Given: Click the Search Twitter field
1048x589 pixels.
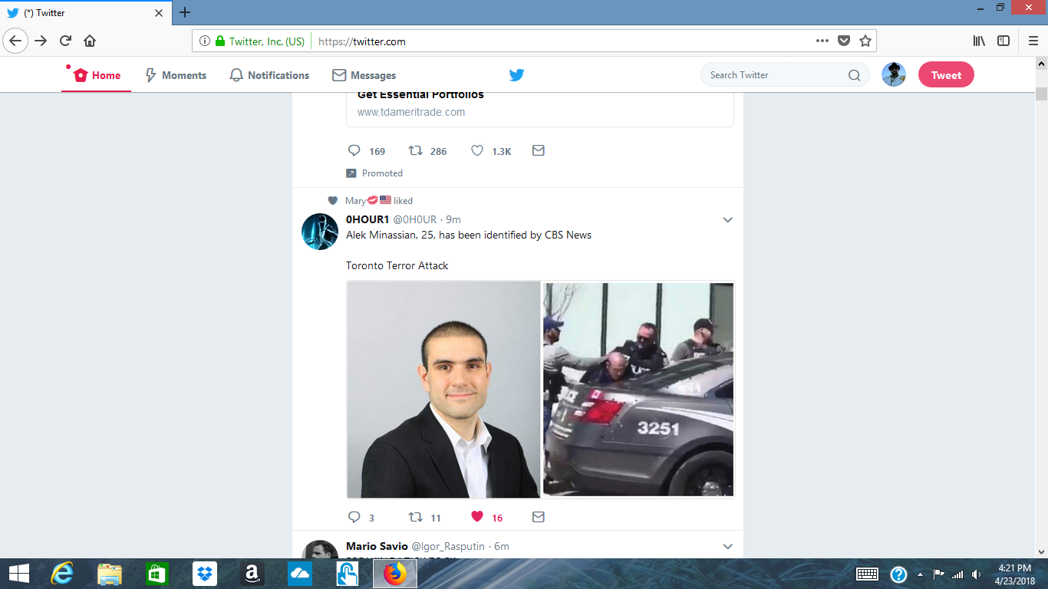Looking at the screenshot, I should coord(775,75).
